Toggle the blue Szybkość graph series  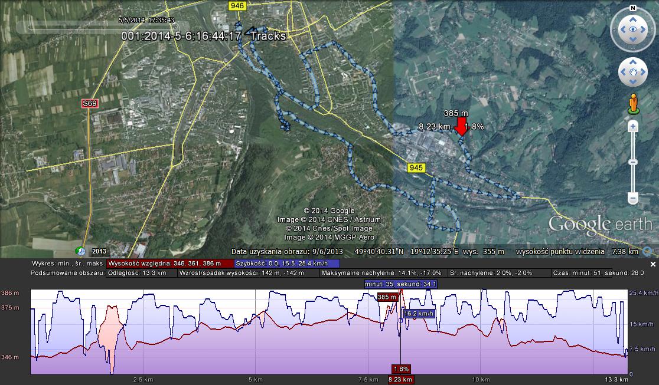(287, 264)
